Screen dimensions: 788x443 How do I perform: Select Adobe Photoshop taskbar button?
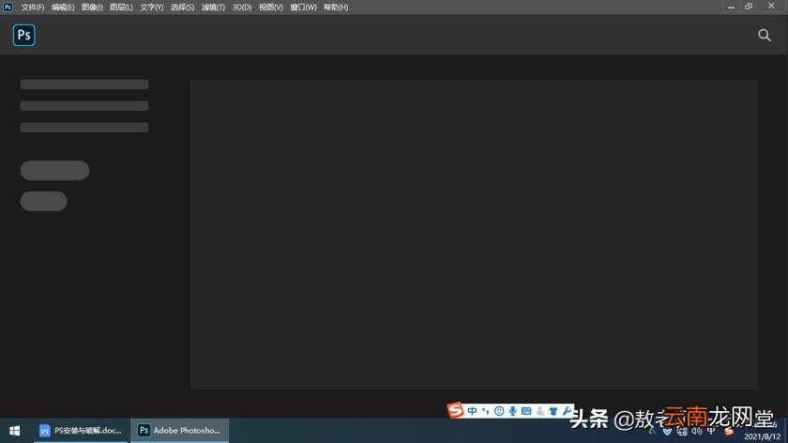coord(179,431)
